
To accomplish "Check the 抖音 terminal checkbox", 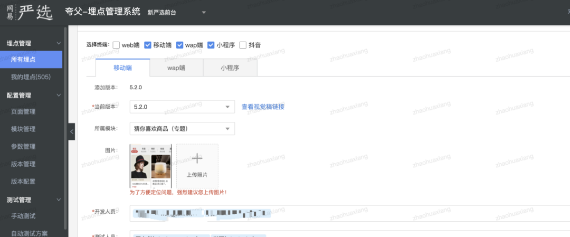I will pos(243,45).
